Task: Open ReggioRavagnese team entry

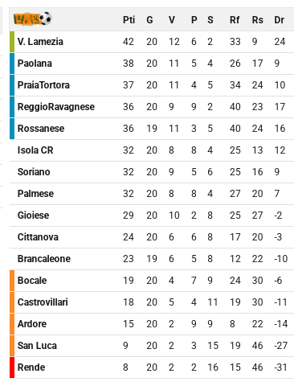Action: point(56,107)
